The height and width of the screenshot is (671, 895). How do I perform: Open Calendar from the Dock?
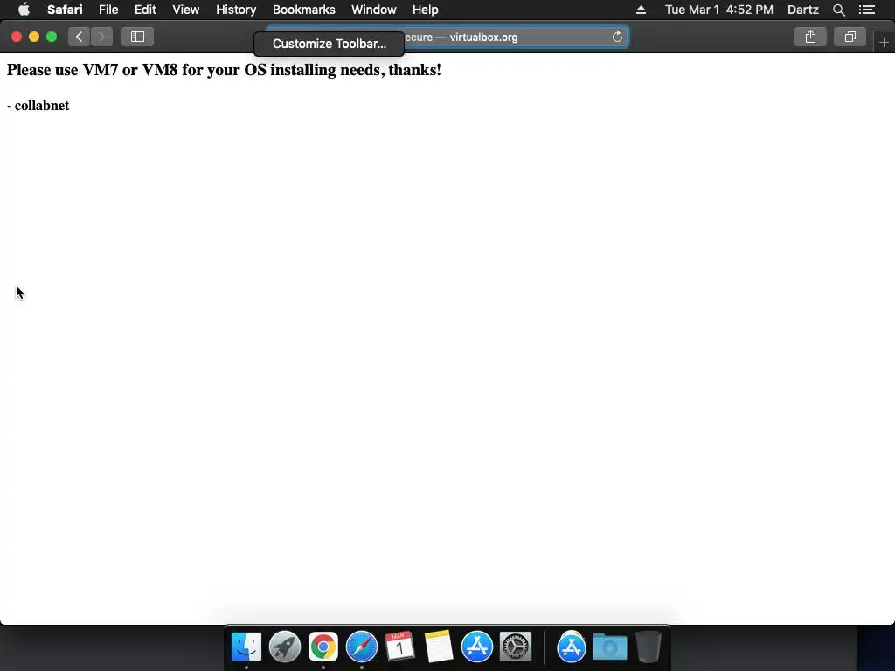[x=400, y=647]
